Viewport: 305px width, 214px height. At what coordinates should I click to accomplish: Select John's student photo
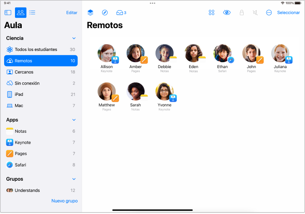(x=251, y=53)
